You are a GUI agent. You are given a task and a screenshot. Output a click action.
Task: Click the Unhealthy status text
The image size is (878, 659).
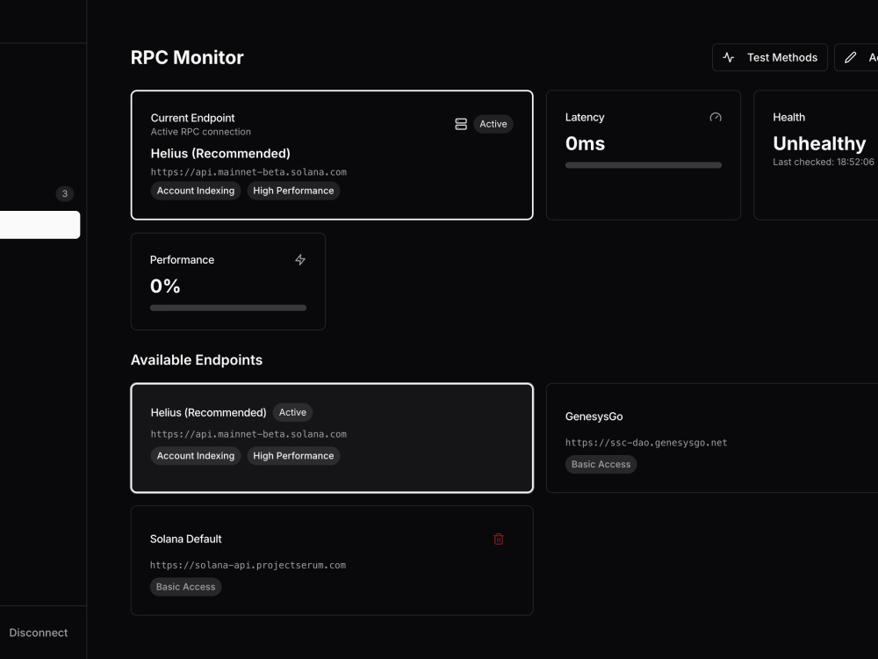819,143
